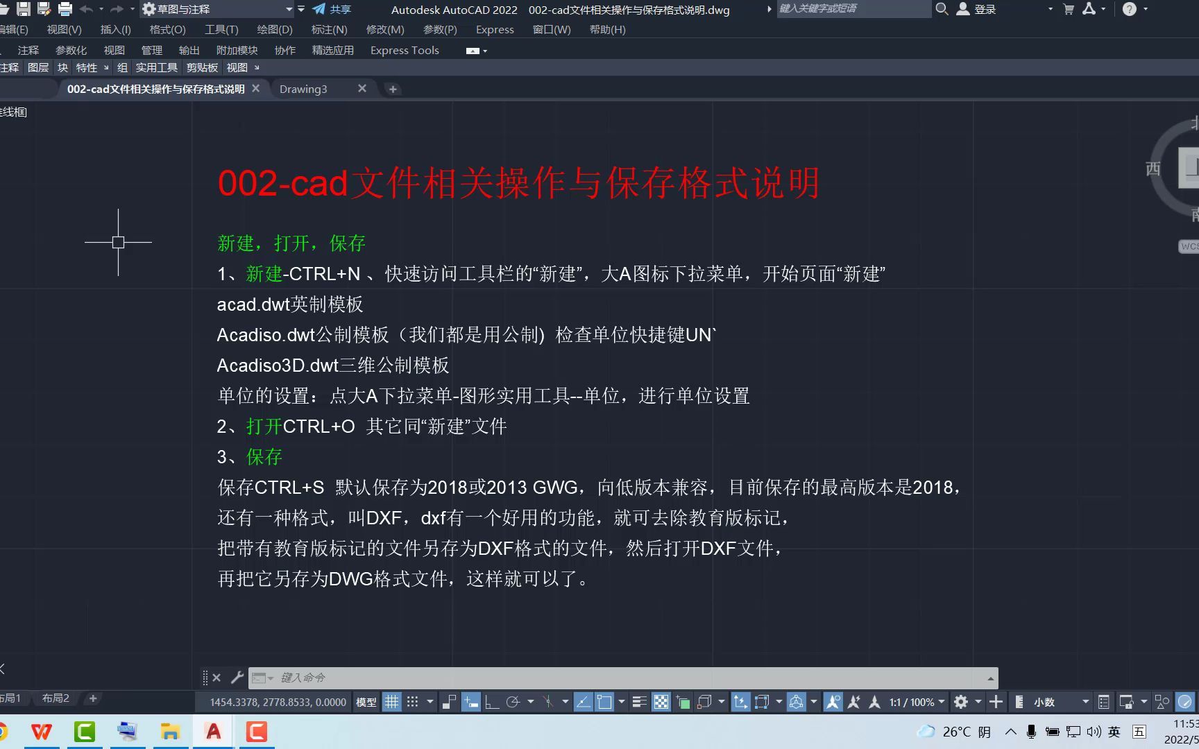The image size is (1199, 749).
Task: Open the File Explorer folder taskbar icon
Action: click(x=171, y=732)
